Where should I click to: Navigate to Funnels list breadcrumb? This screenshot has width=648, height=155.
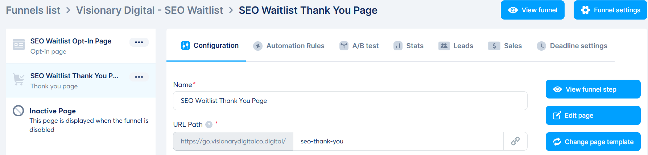tap(33, 10)
